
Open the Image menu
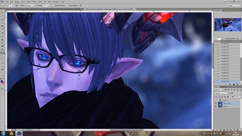pyautogui.click(x=17, y=2)
